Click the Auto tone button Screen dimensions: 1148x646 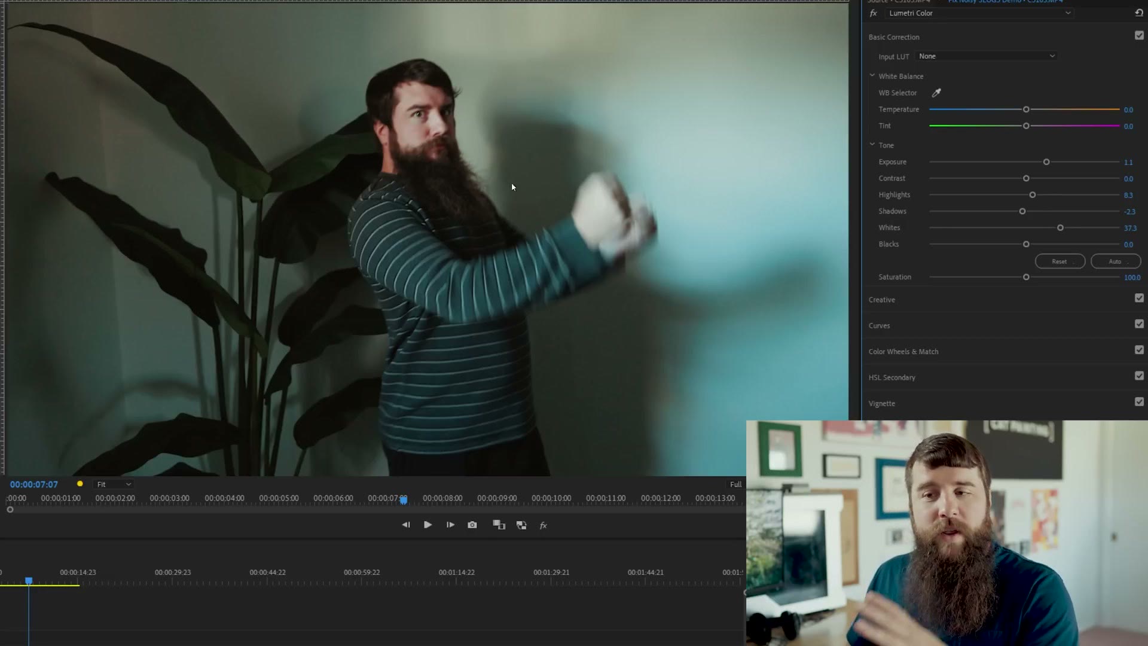pos(1116,261)
